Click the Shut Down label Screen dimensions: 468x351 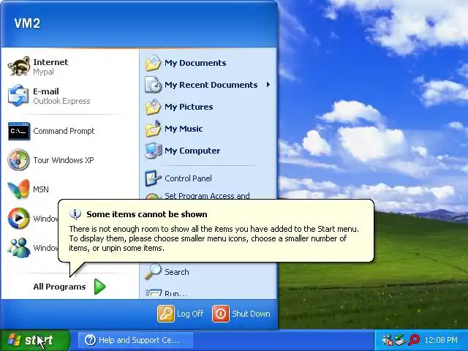(251, 314)
